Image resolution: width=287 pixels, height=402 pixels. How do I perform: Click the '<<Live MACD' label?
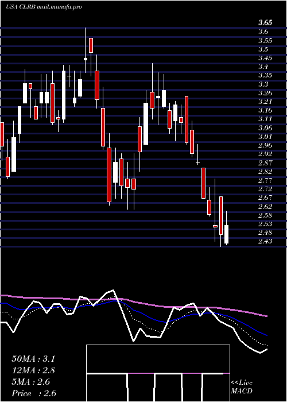pyautogui.click(x=242, y=387)
